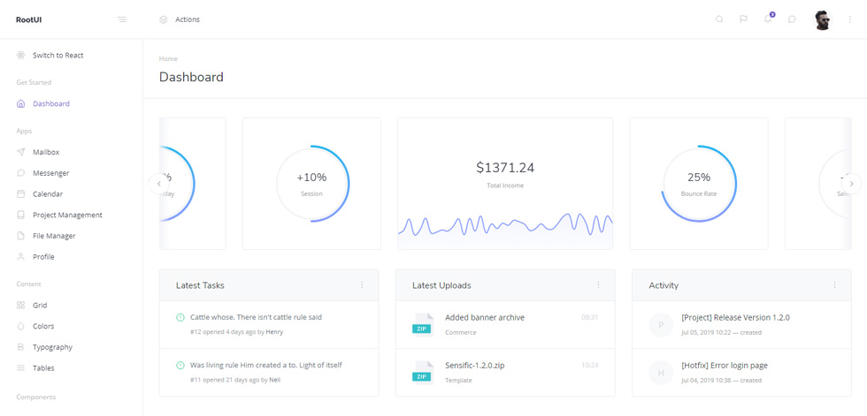
Task: Open search via magnifier icon
Action: pyautogui.click(x=719, y=19)
